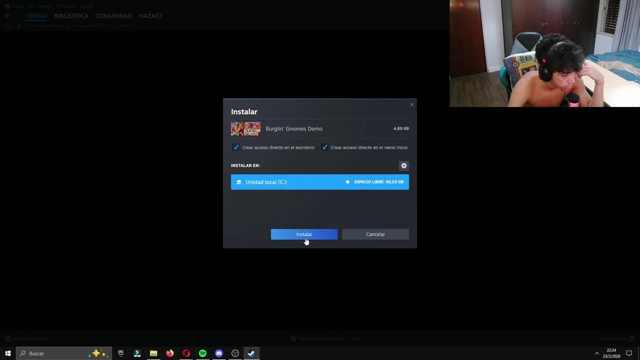Click the default-drive star icon
This screenshot has height=360, width=640.
point(347,182)
